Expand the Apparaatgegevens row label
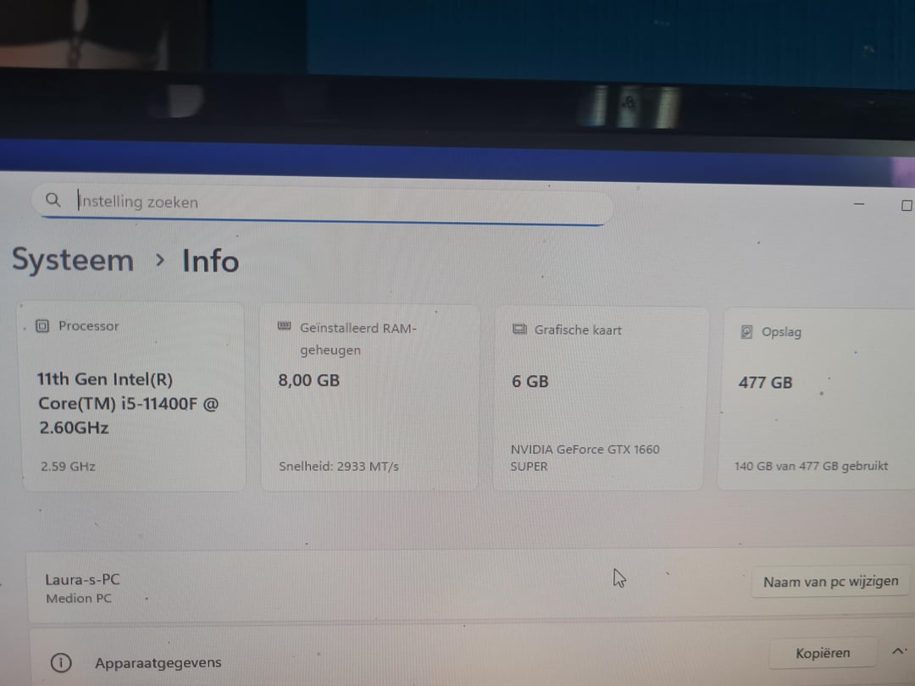The width and height of the screenshot is (915, 686). pos(158,663)
